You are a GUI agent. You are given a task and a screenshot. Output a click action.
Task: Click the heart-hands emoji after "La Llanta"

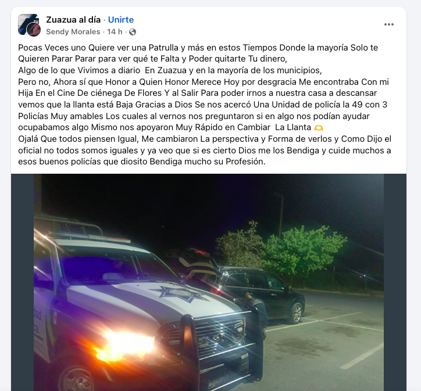click(x=319, y=128)
